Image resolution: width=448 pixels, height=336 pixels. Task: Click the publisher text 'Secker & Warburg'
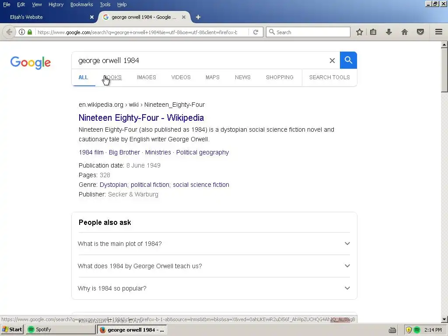point(133,194)
